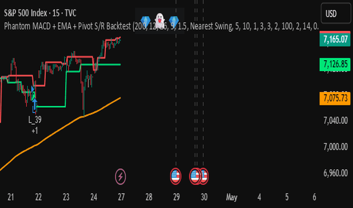
Task: Click the left blue diamond icon
Action: [145, 22]
